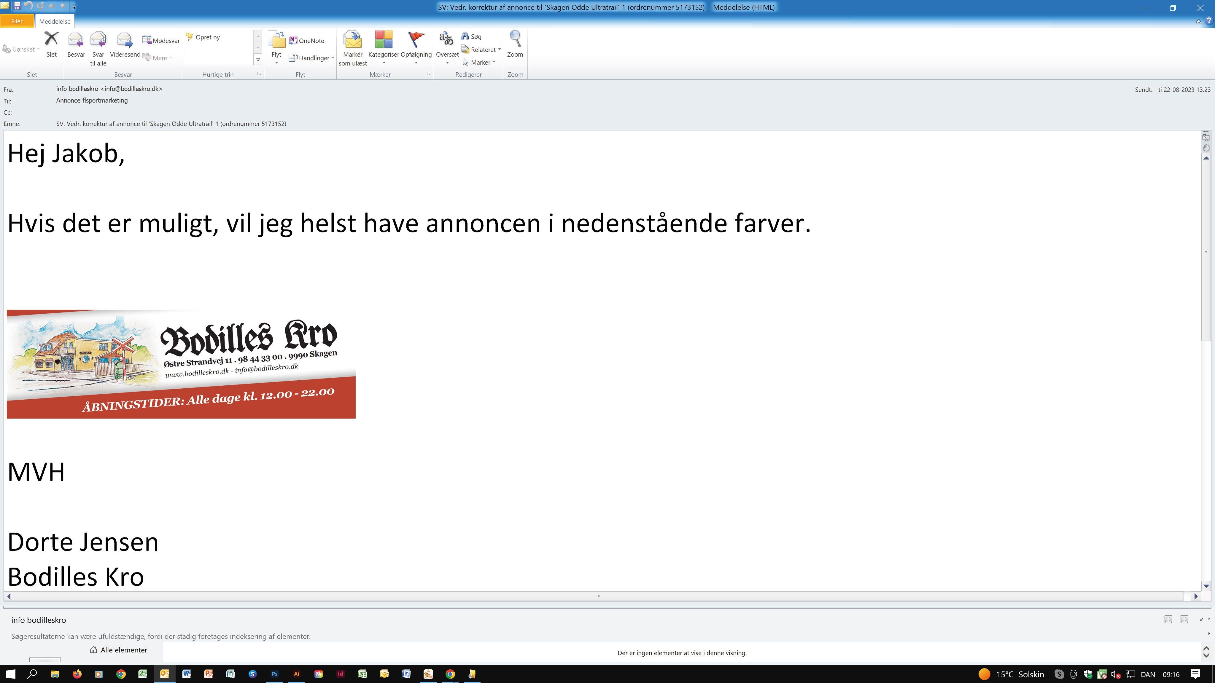
Task: Click the Mødesvar meeting reply icon
Action: (x=161, y=41)
